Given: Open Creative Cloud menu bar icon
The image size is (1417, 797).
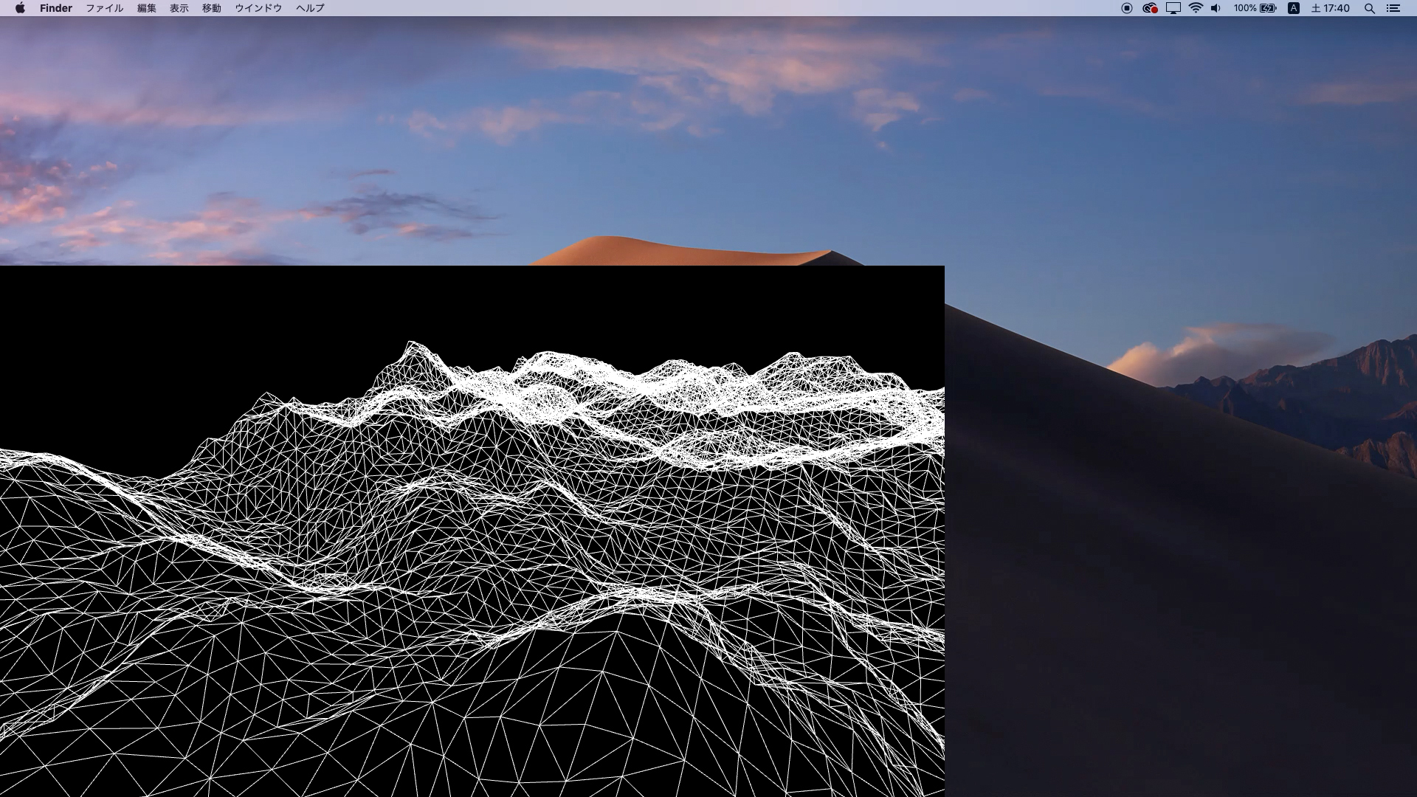Looking at the screenshot, I should (1149, 8).
